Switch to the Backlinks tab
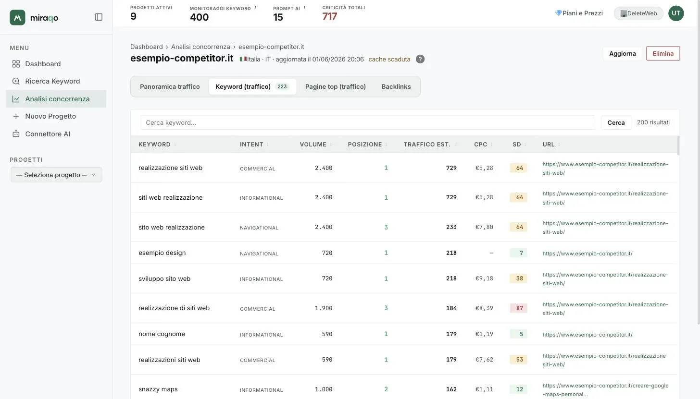 [396, 86]
